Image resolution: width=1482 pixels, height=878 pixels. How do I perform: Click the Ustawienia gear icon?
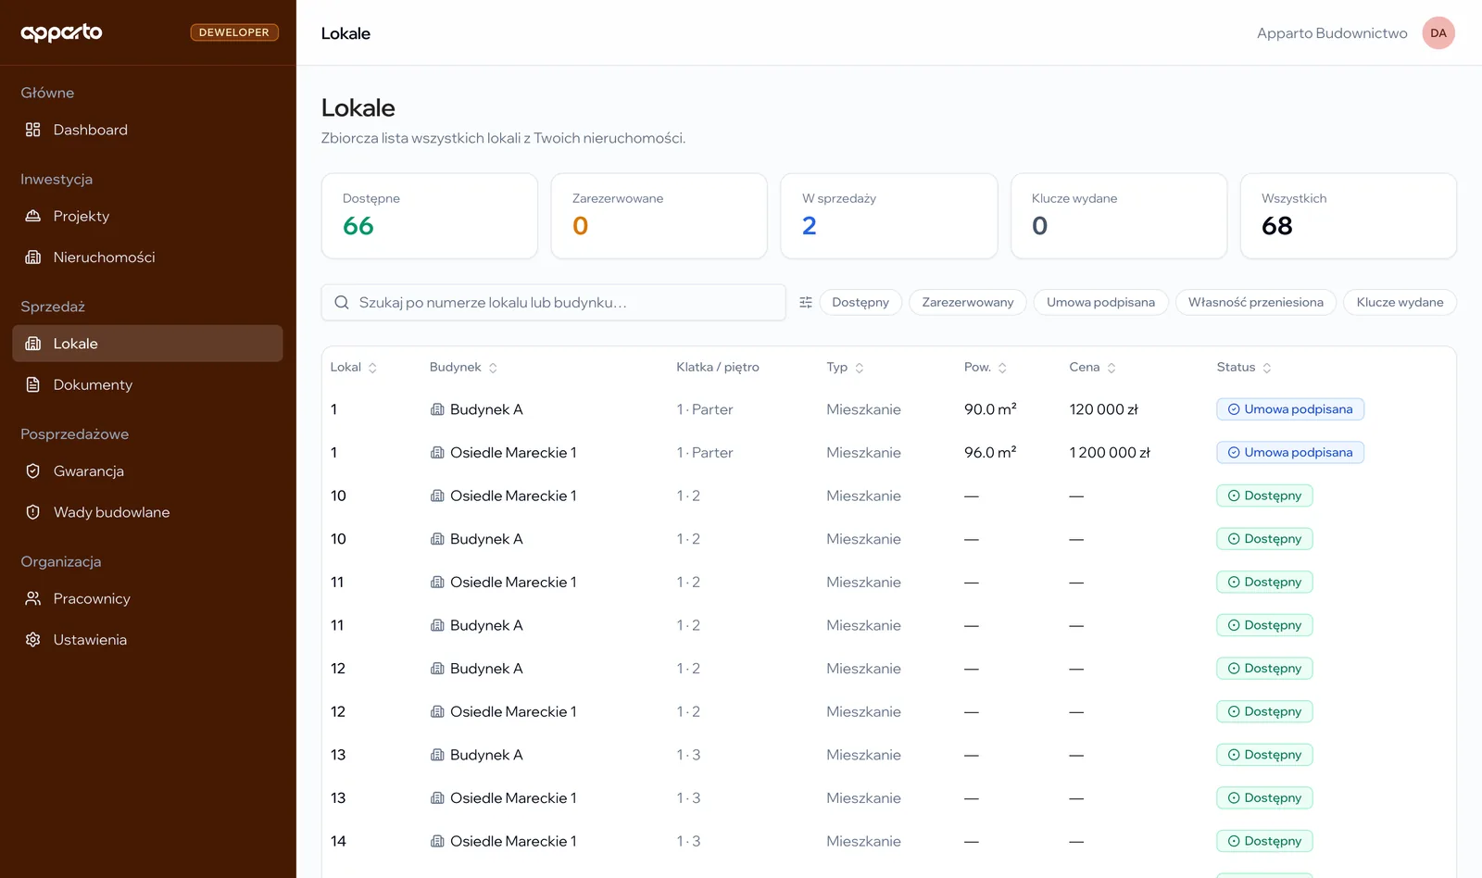pos(33,640)
